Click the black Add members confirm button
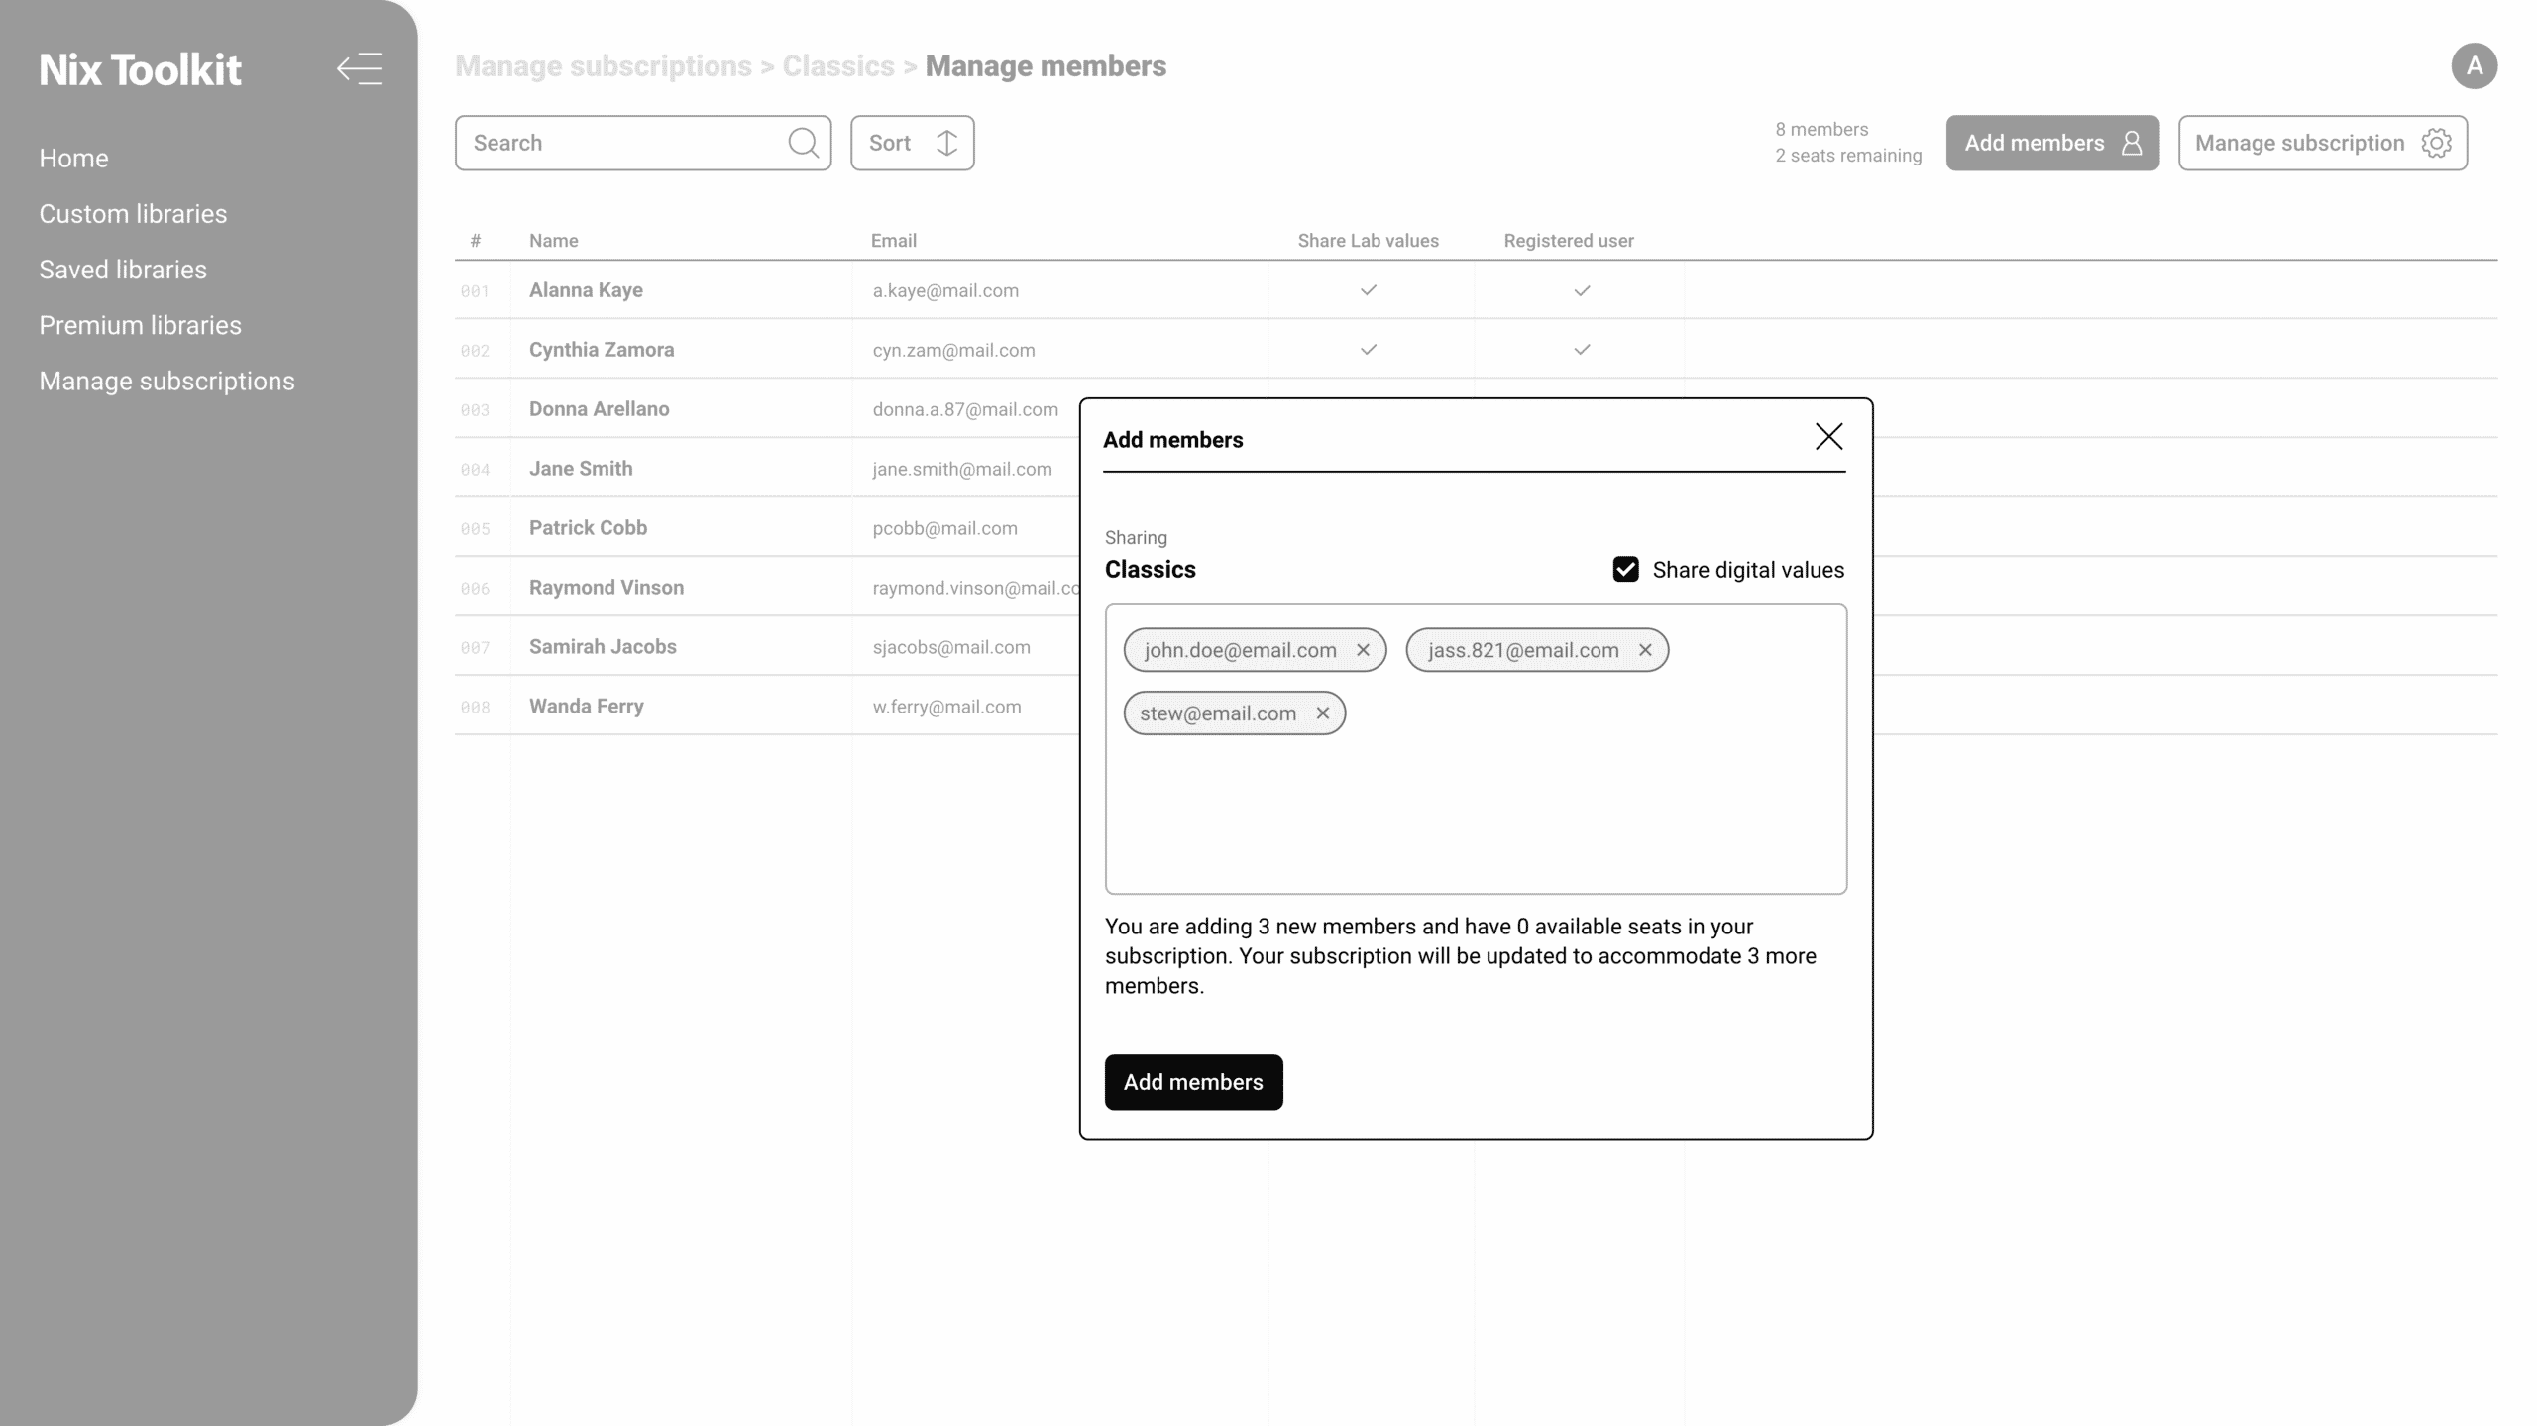 pyautogui.click(x=1193, y=1082)
